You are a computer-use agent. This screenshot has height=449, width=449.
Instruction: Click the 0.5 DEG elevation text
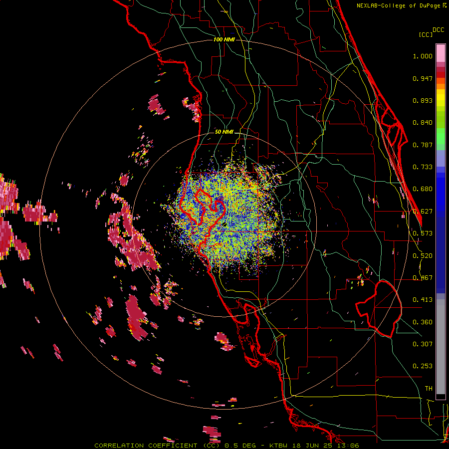240,446
